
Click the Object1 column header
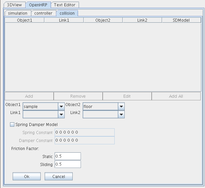click(25, 20)
